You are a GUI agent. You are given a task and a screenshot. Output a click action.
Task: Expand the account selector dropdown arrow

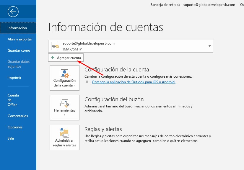pos(209,46)
